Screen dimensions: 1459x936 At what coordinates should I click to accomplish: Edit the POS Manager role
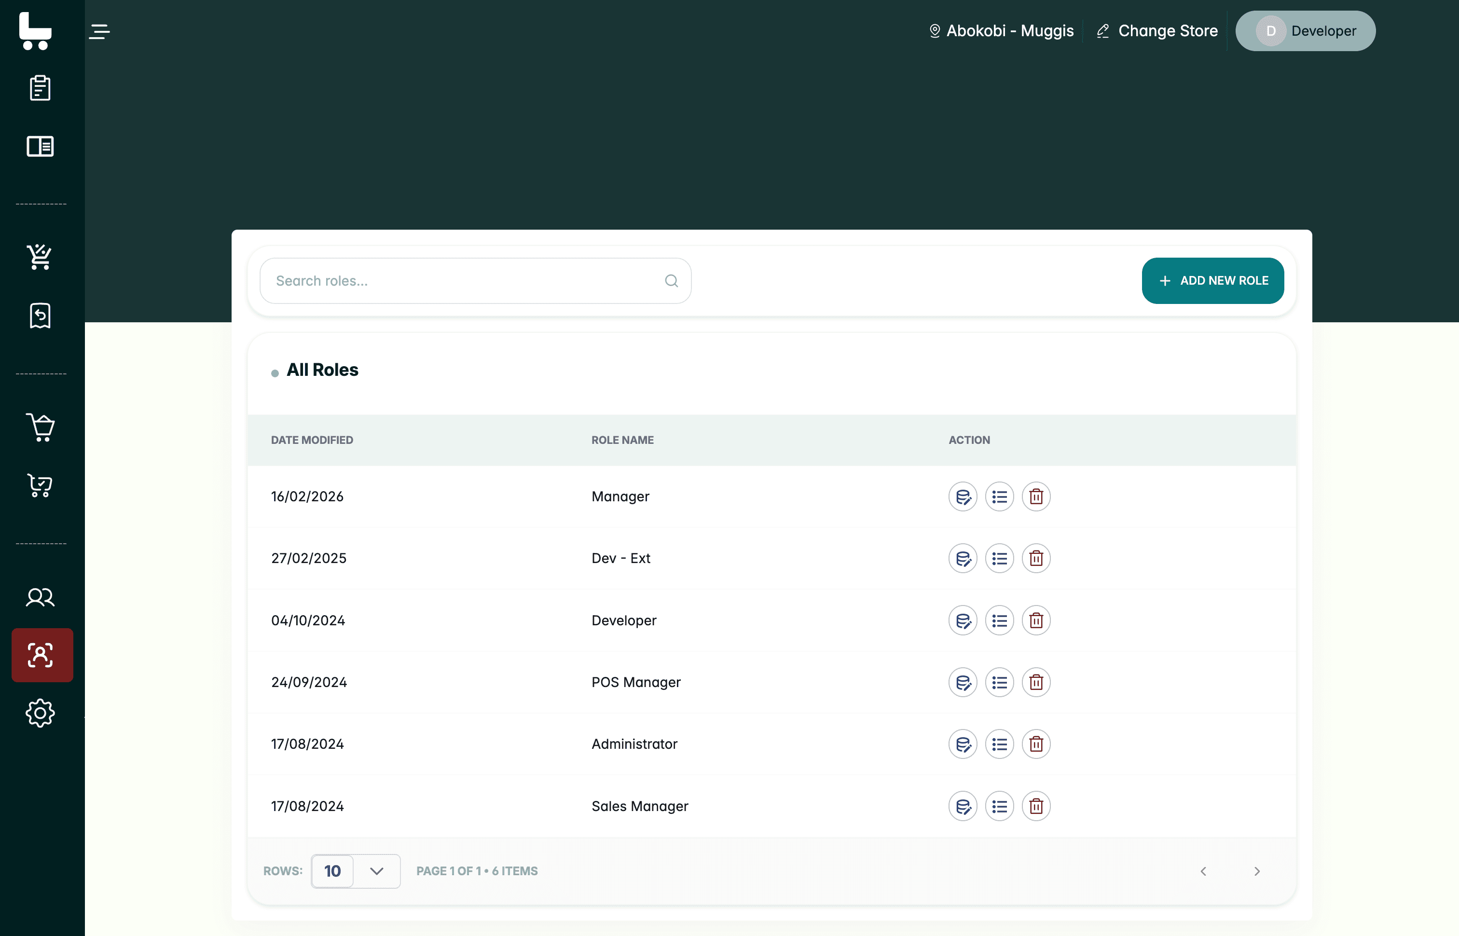click(x=963, y=682)
